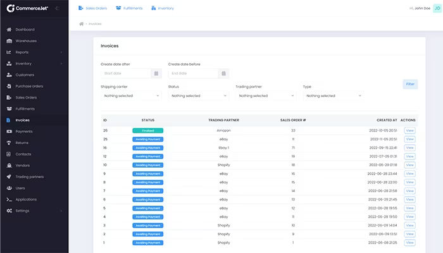443x253 pixels.
Task: Click the Warehouses icon in the sidebar
Action: coord(9,40)
